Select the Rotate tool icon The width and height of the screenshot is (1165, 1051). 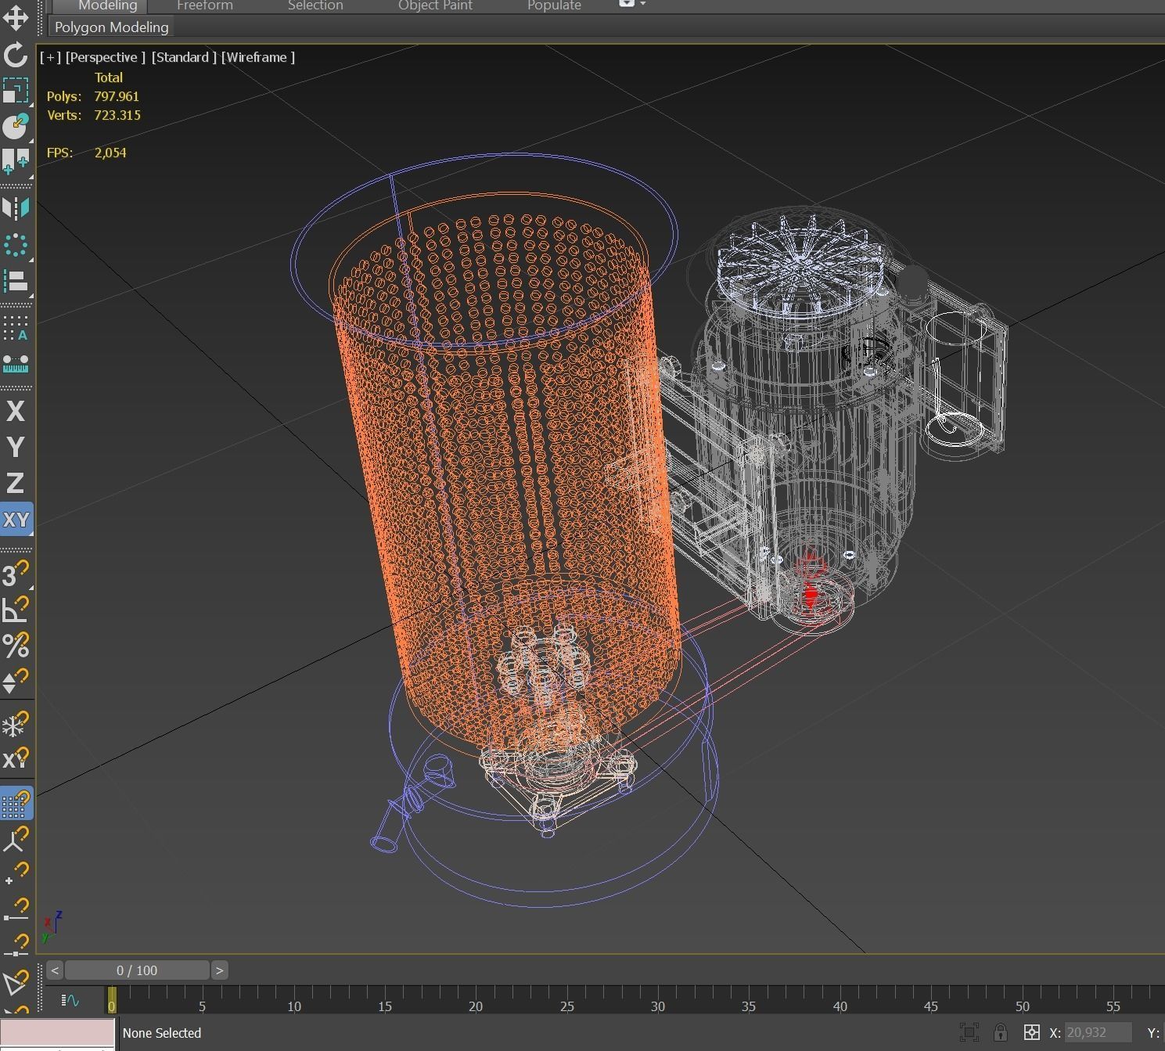[16, 55]
